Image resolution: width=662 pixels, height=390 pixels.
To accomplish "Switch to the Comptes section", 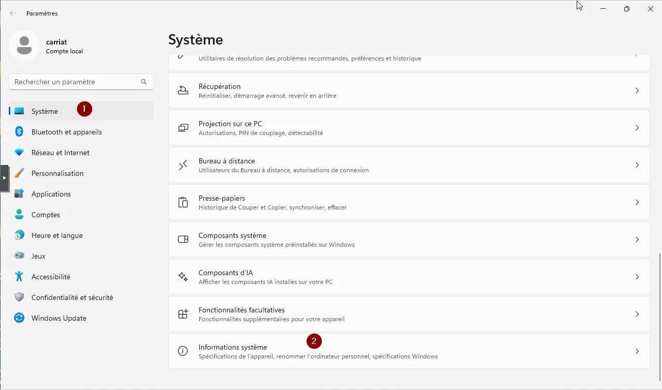I will pyautogui.click(x=46, y=215).
